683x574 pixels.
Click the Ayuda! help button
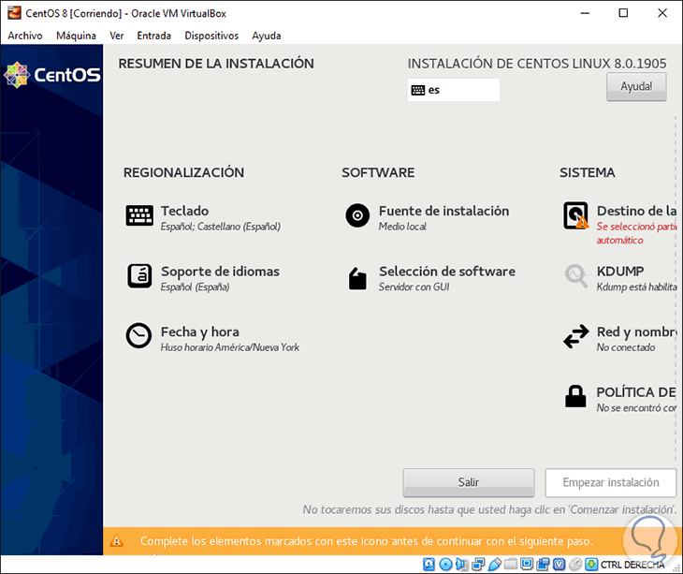tap(636, 87)
